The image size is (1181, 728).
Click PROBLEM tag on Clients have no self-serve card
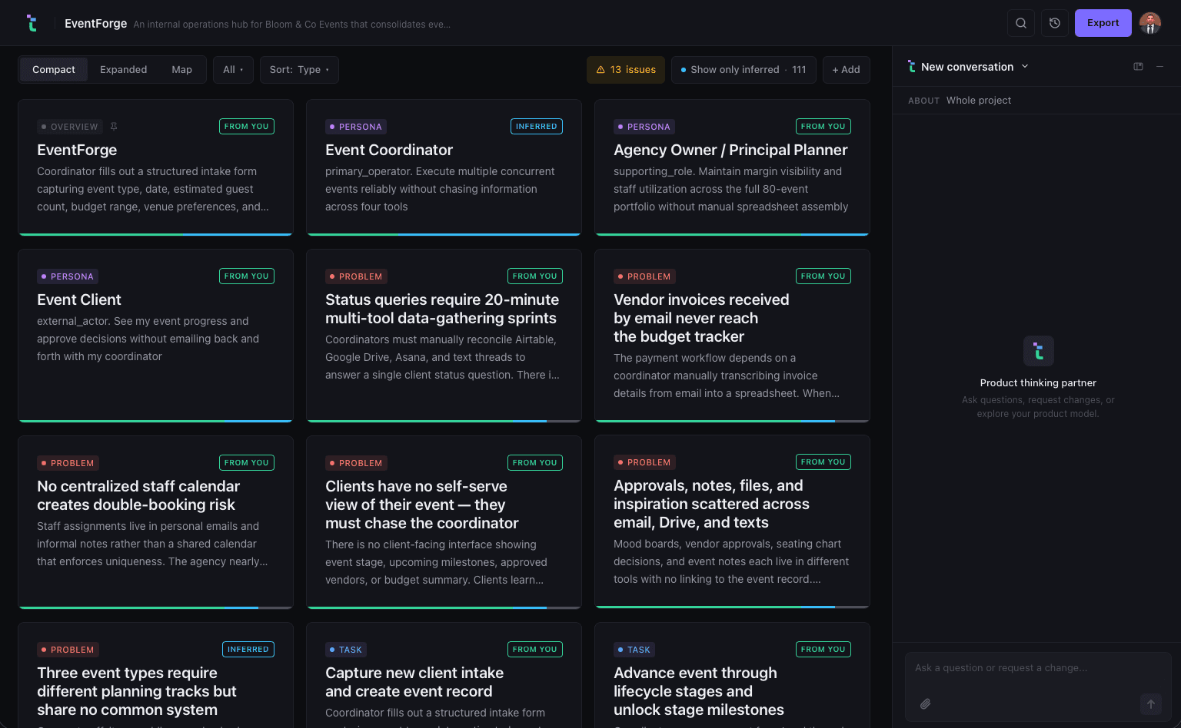[x=356, y=463]
